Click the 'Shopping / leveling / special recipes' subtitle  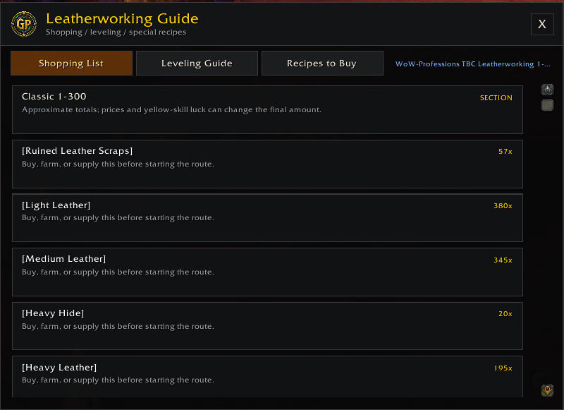click(116, 32)
